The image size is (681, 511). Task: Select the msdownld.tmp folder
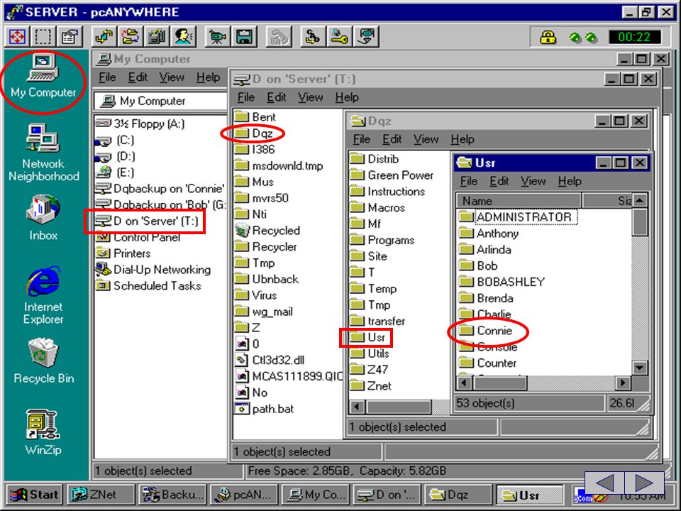coord(279,165)
